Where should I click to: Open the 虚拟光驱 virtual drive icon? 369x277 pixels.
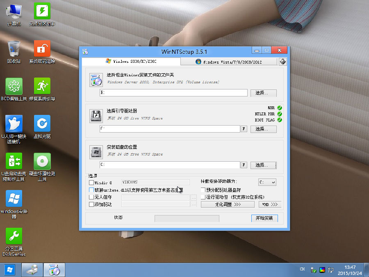42,124
